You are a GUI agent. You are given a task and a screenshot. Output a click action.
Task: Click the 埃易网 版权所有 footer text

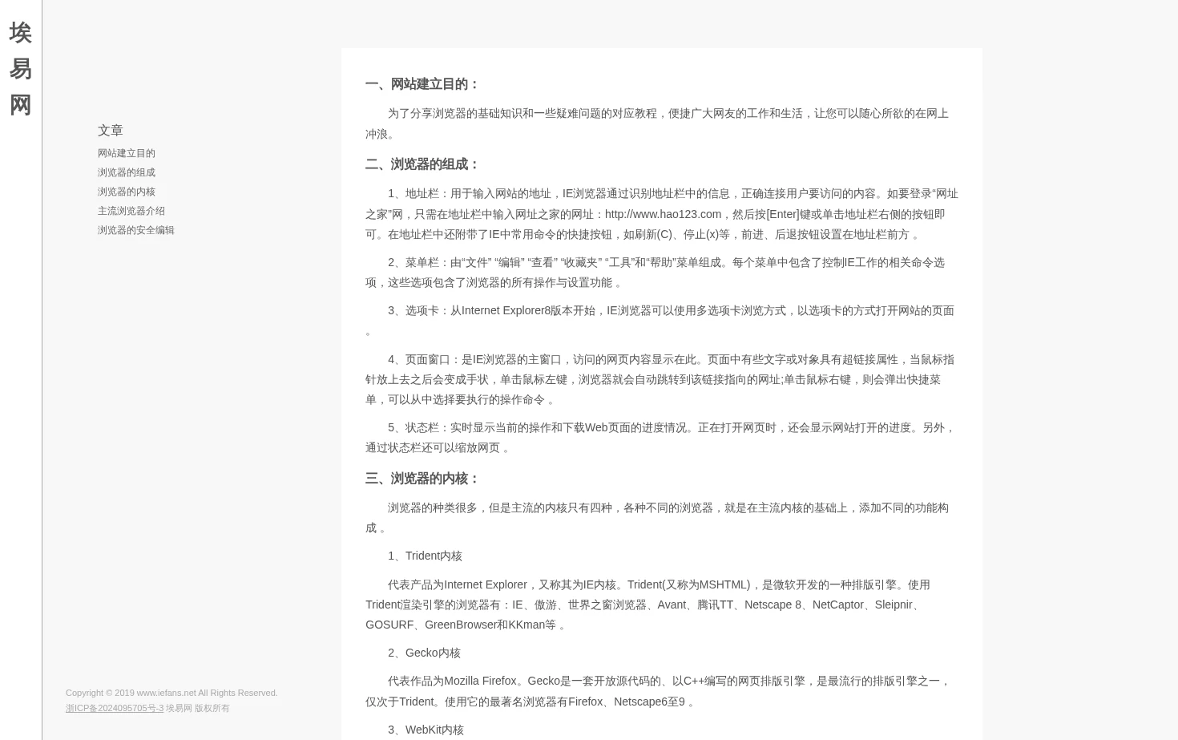coord(197,708)
